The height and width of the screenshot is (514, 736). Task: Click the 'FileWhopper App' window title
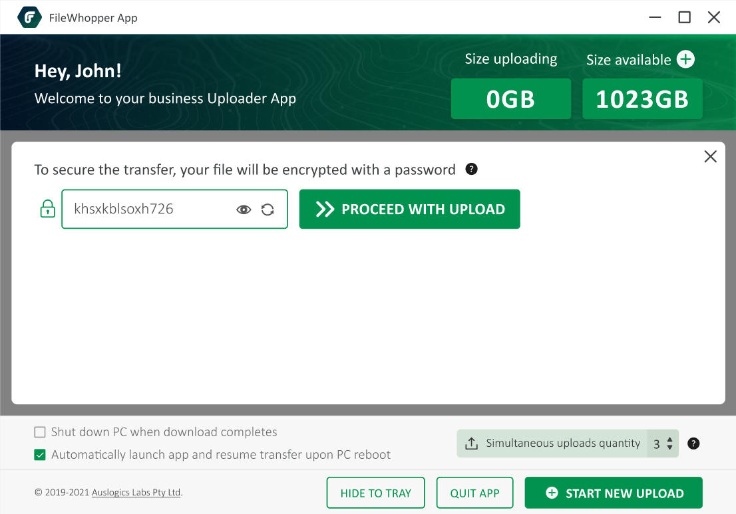[93, 18]
